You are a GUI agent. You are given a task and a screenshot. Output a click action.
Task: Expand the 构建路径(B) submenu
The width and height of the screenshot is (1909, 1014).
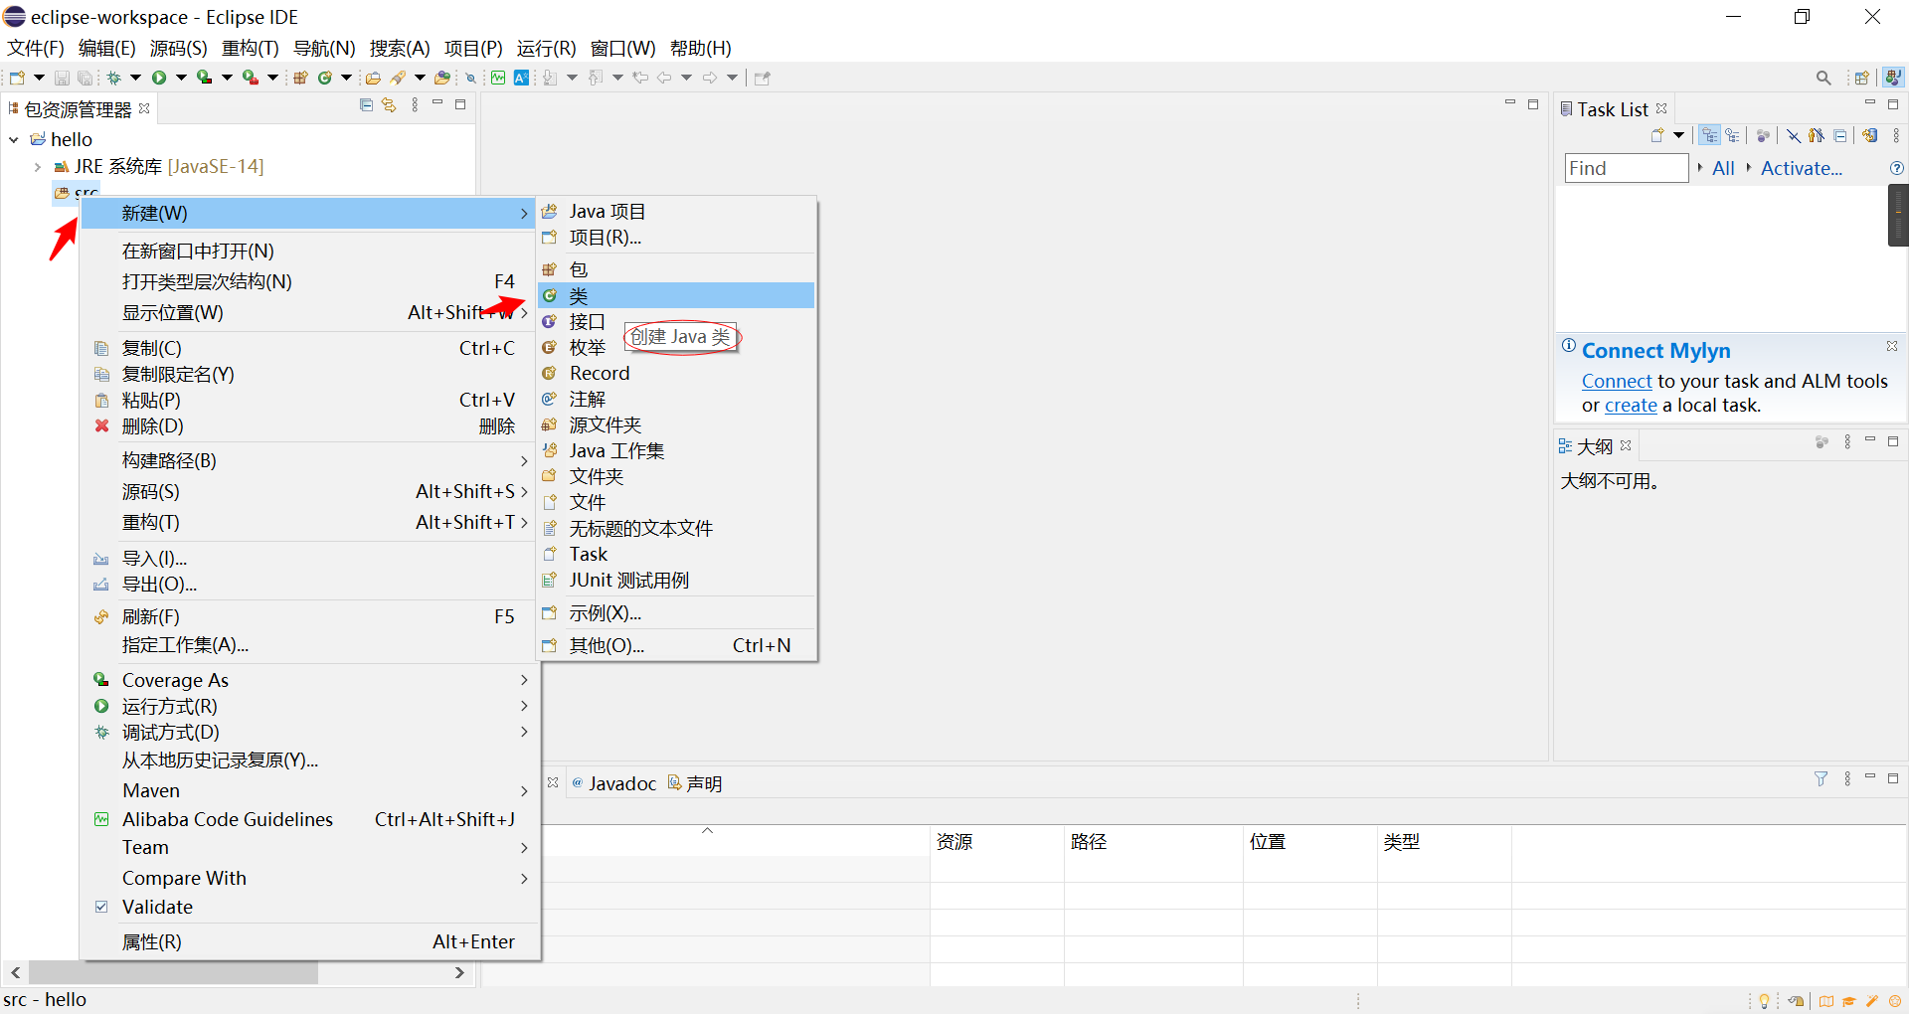(x=309, y=461)
